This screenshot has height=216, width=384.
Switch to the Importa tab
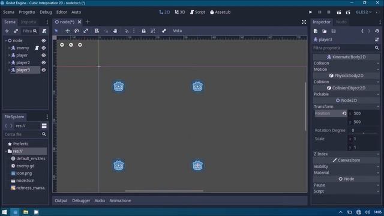tap(28, 22)
